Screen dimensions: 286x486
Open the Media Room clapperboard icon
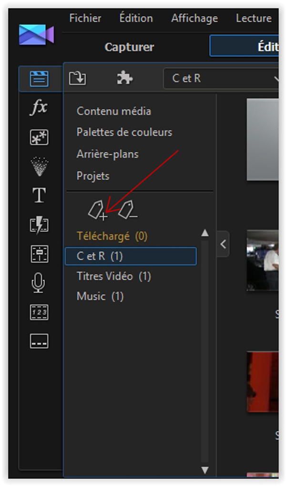(x=39, y=79)
